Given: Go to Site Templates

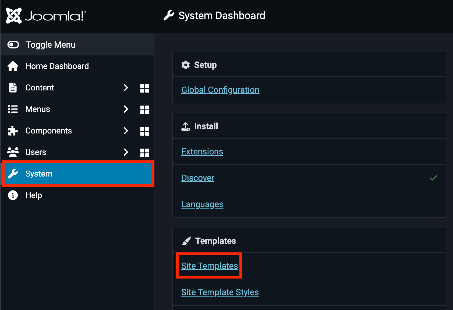Looking at the screenshot, I should pos(209,266).
